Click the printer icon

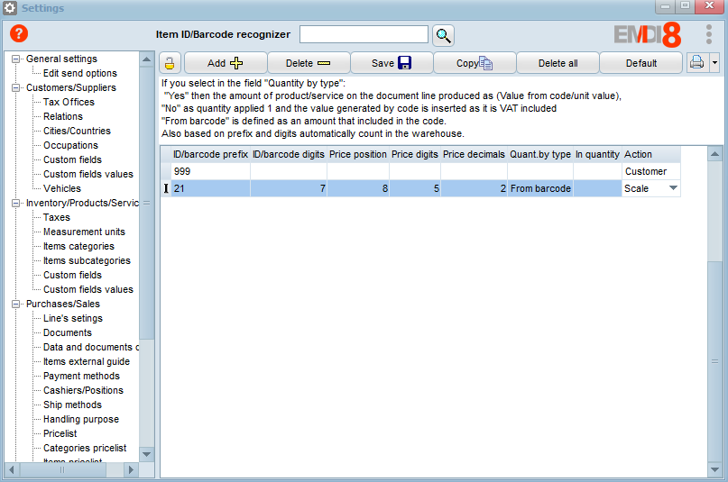[x=697, y=62]
